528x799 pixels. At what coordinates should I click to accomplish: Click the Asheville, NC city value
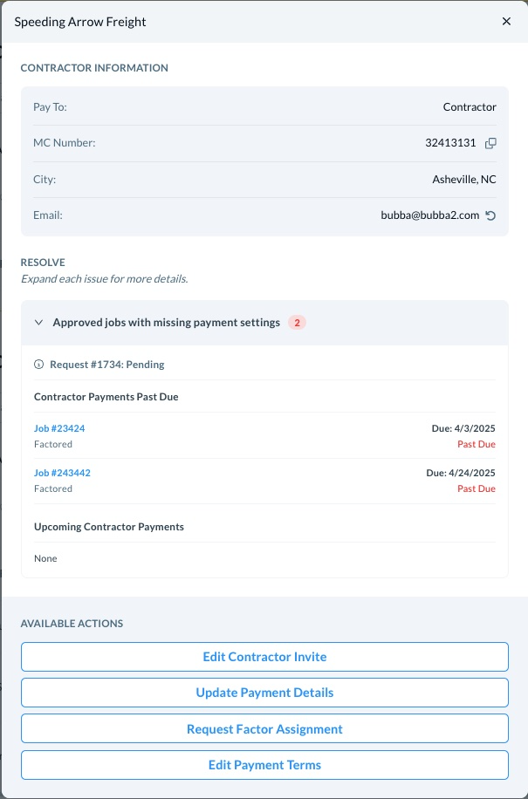tap(464, 180)
